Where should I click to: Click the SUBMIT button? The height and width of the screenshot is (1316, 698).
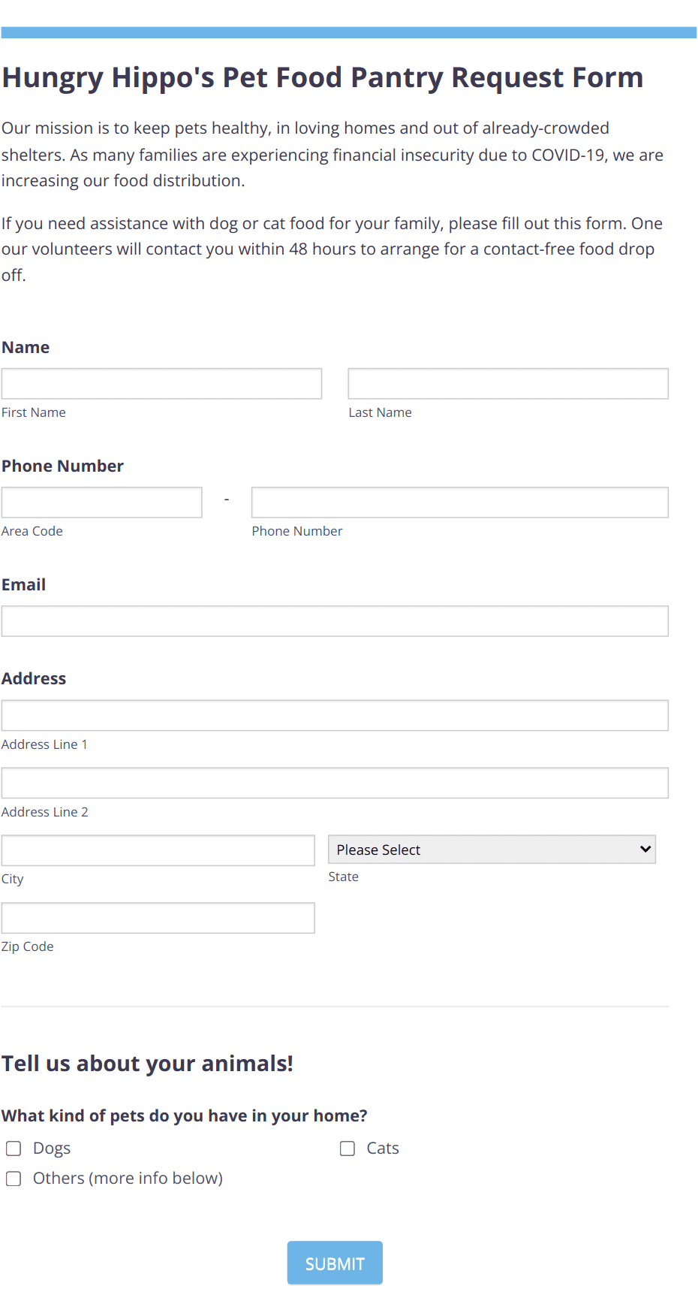(x=335, y=1263)
